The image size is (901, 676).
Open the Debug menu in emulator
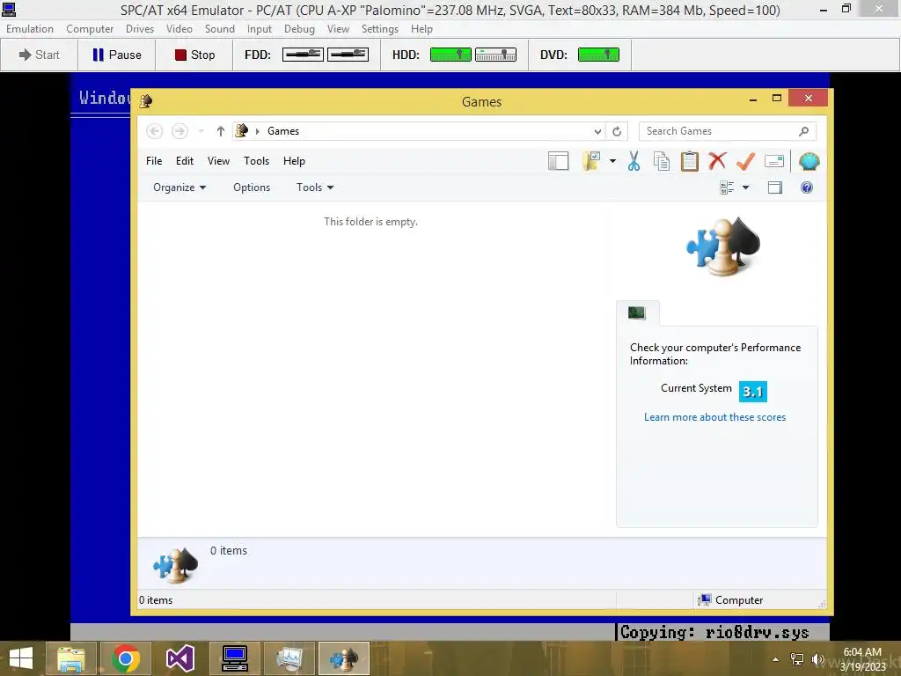[299, 29]
